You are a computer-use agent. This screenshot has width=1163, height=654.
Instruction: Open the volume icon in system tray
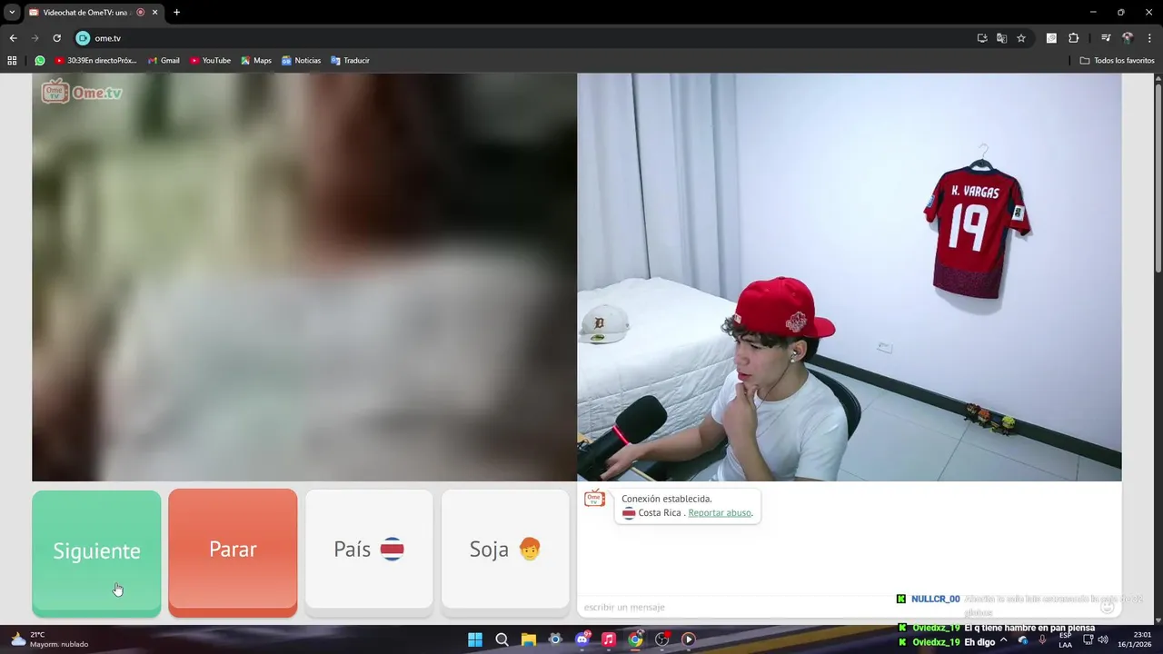pyautogui.click(x=1103, y=639)
